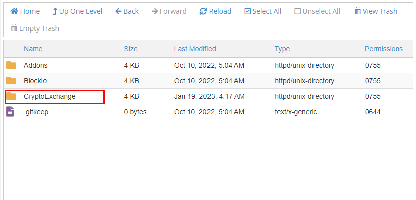Viewport: 416px width, 200px height.
Task: Click the 0644 permissions value for .gitkeep
Action: (373, 112)
